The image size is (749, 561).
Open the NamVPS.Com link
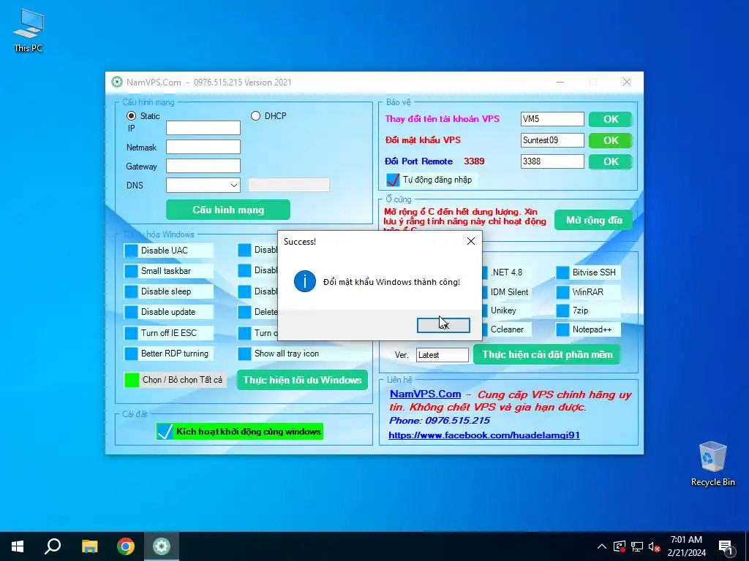(425, 394)
